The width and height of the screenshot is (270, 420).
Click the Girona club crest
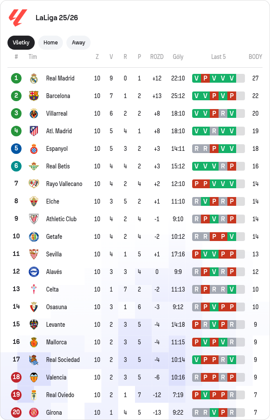tap(34, 413)
